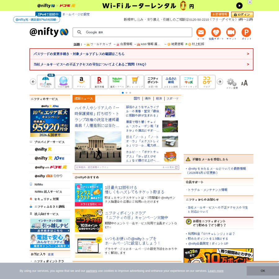This screenshot has width=279, height=279.
Task: Play the Wi-Fi router ad video button
Action: [x=239, y=6]
